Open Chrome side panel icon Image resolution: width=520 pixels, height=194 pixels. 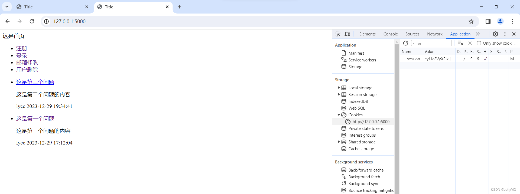(x=488, y=21)
